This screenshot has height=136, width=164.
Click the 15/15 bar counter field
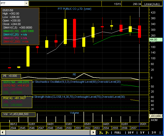tap(111, 4)
